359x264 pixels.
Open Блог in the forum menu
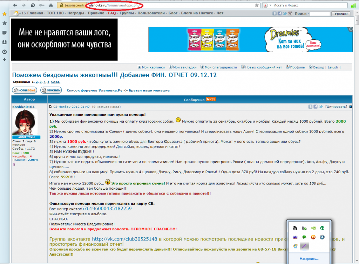coord(173,13)
